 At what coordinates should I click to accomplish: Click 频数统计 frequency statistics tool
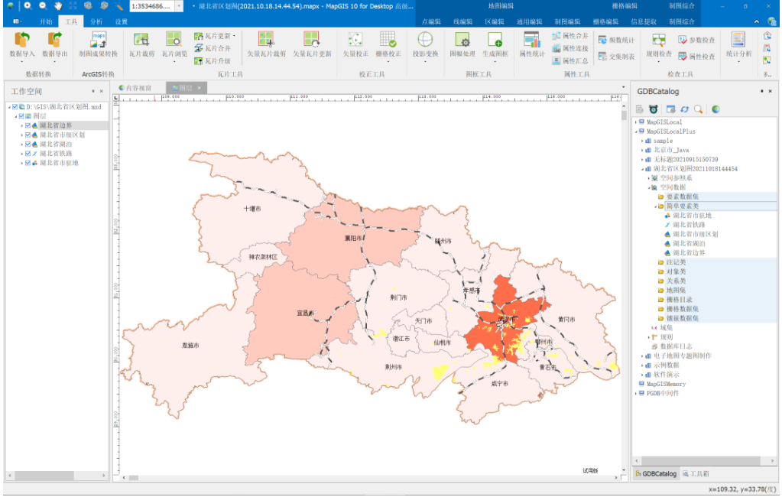click(x=616, y=40)
